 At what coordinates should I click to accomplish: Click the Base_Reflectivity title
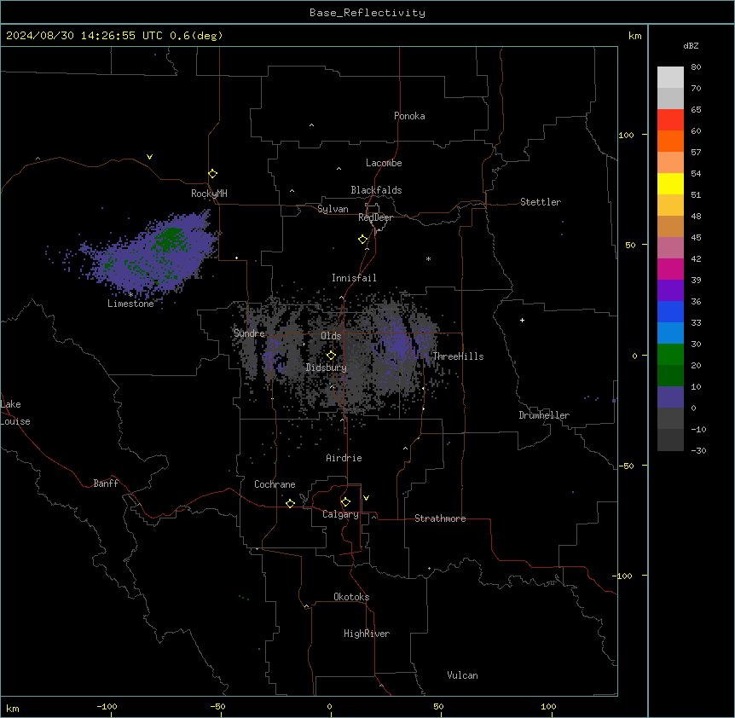click(367, 13)
